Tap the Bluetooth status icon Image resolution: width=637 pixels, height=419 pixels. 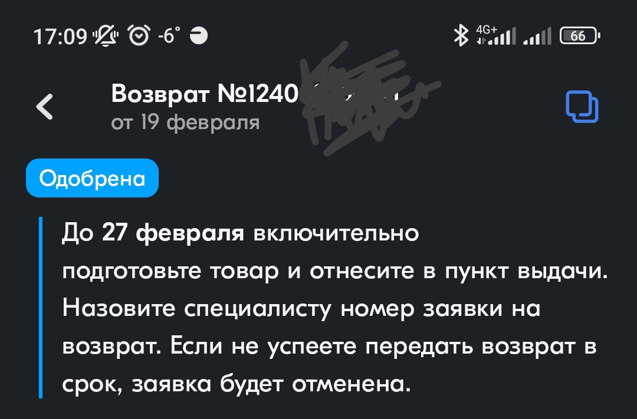[x=461, y=35]
